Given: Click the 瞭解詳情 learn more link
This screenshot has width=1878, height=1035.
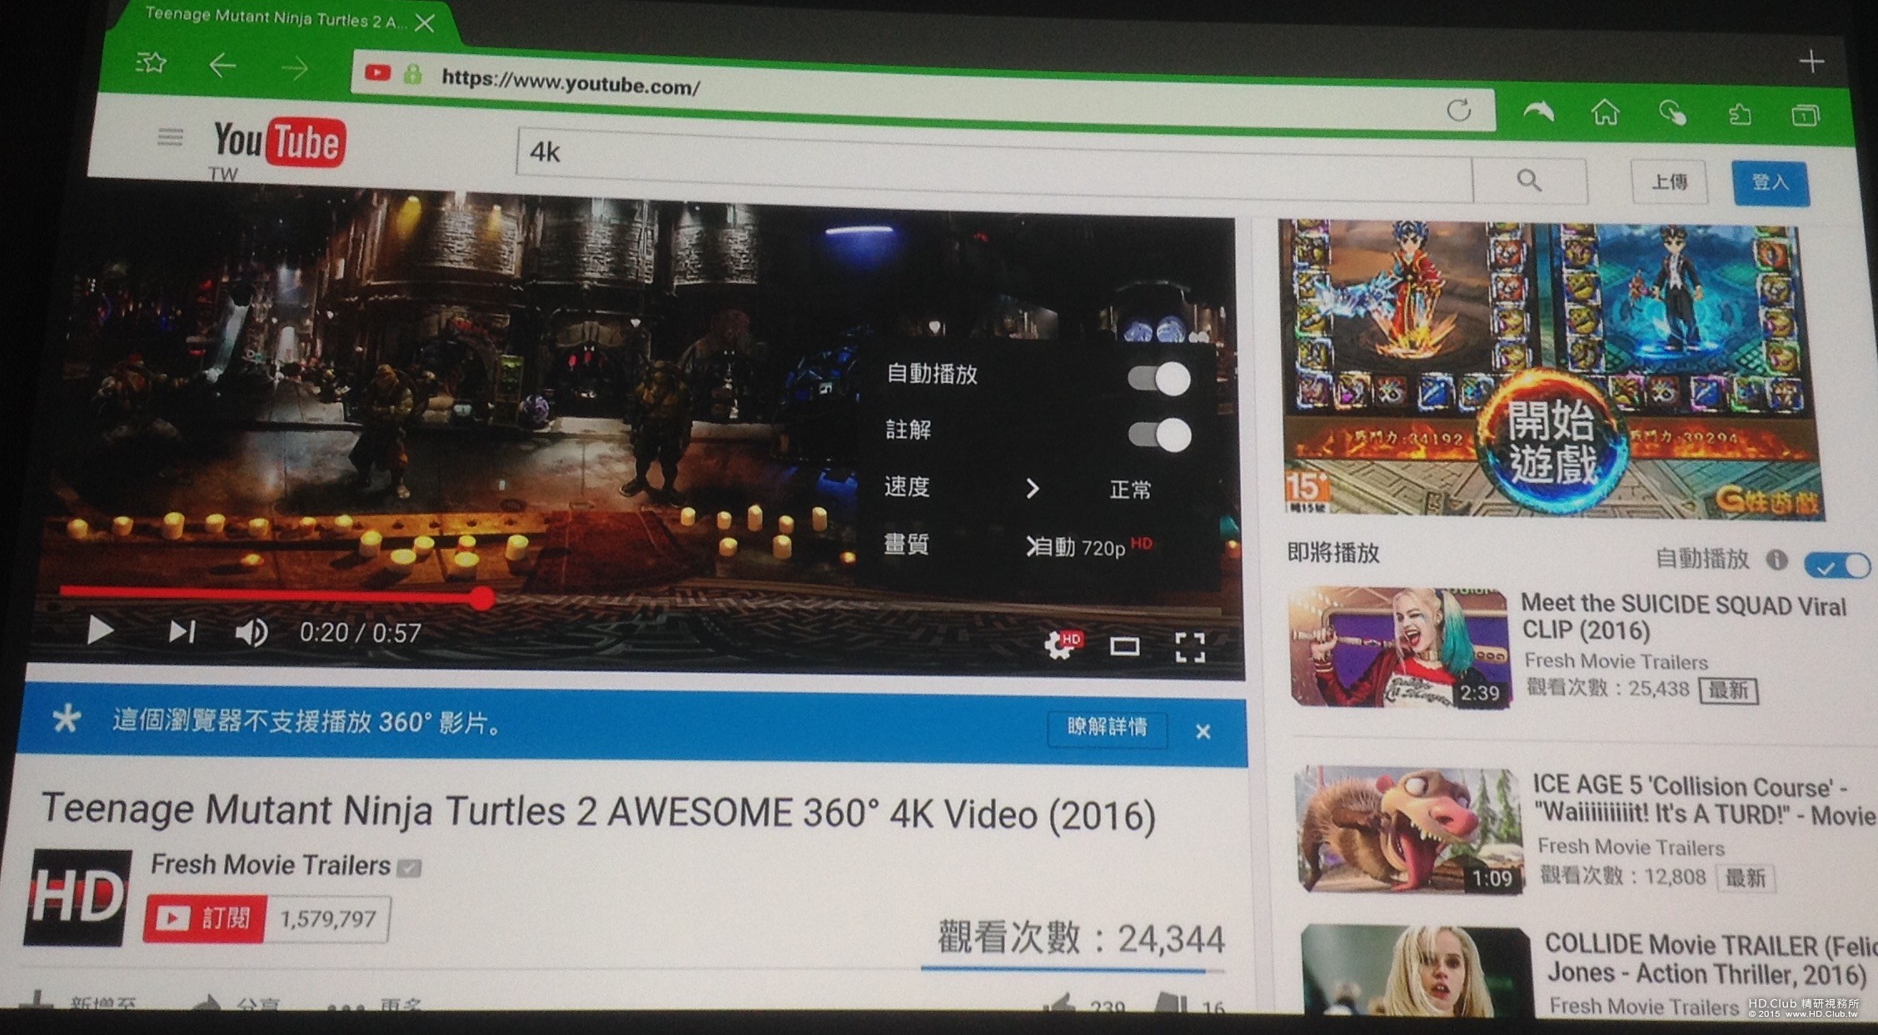Looking at the screenshot, I should [1107, 727].
